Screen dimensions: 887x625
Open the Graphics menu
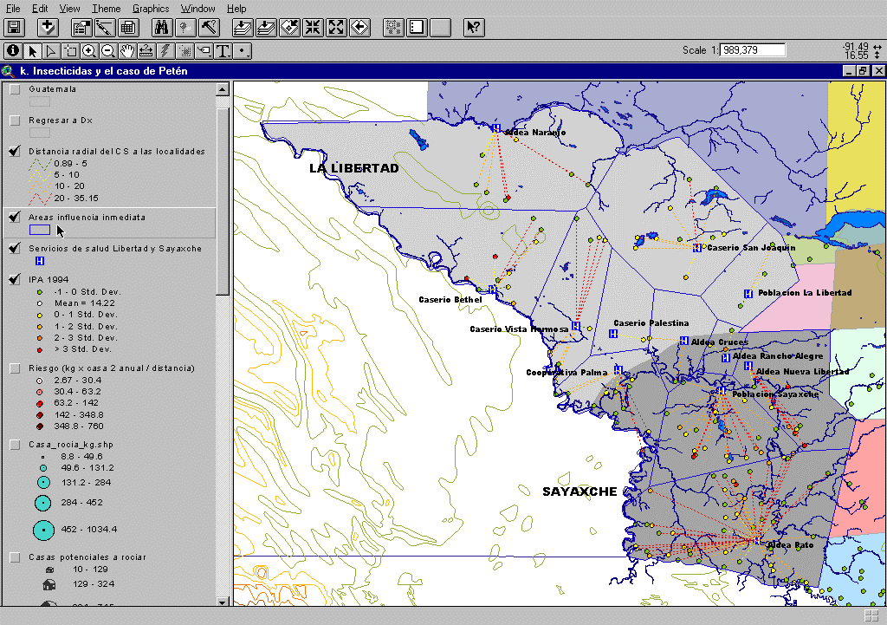151,8
